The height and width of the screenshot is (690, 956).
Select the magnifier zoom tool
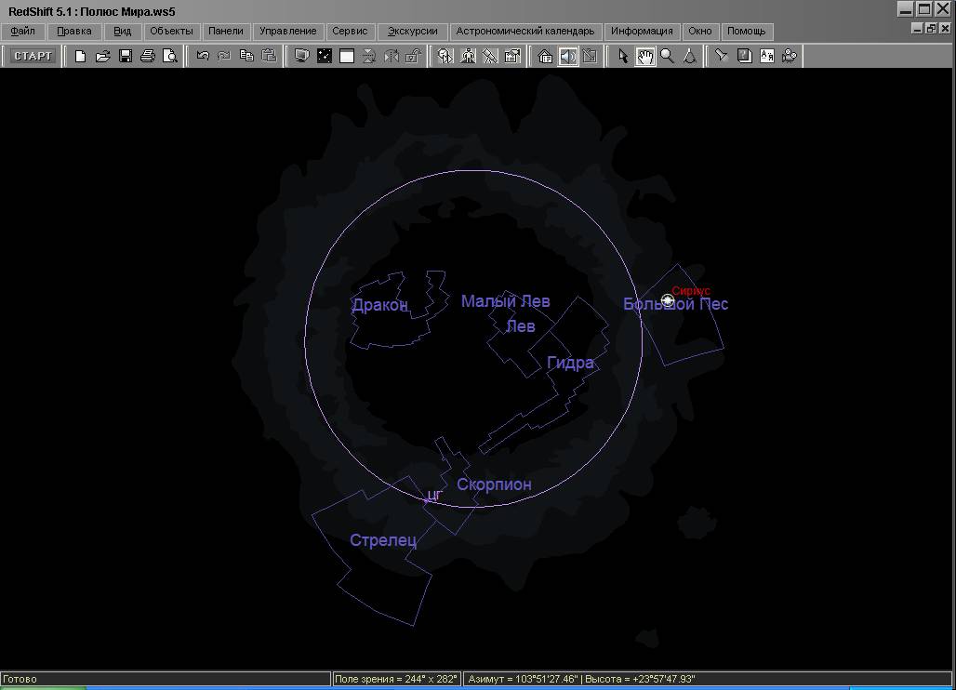pos(668,56)
